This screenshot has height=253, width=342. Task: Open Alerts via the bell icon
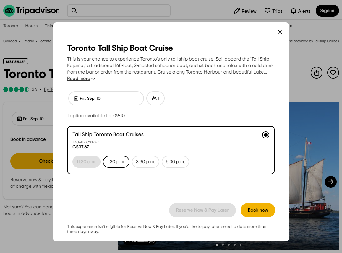click(x=300, y=11)
